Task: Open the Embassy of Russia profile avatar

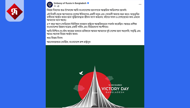Action: [x=50, y=5]
